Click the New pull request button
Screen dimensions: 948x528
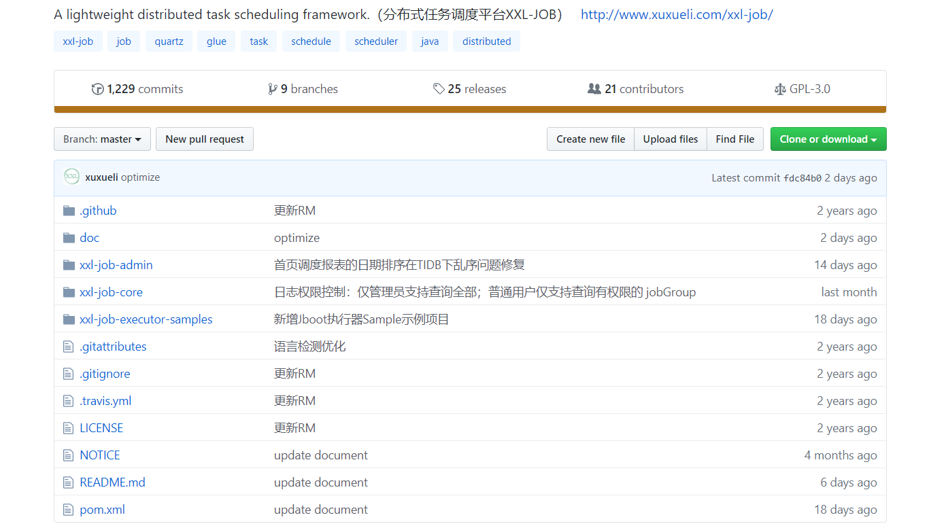[x=205, y=139]
